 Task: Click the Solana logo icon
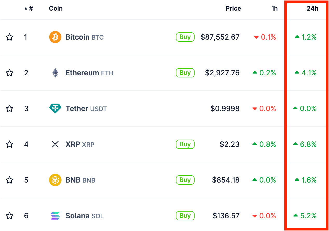(55, 216)
